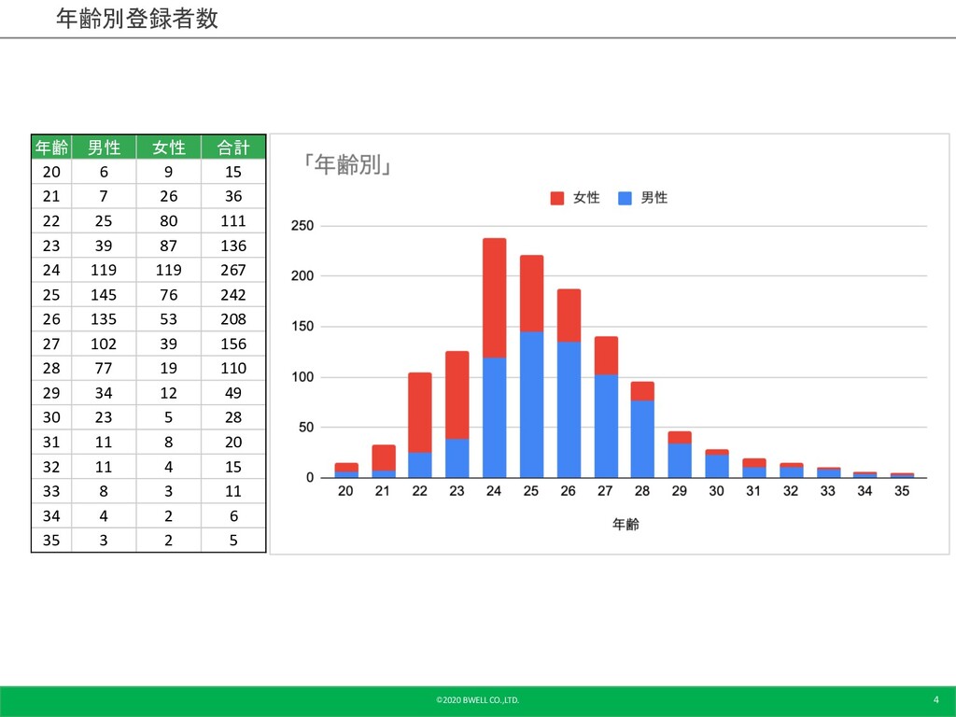Screen dimensions: 956x717
Task: Click the age 22 bar in chart
Action: tap(420, 425)
